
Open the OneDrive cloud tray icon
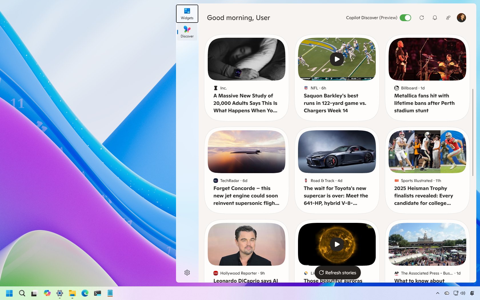point(447,293)
